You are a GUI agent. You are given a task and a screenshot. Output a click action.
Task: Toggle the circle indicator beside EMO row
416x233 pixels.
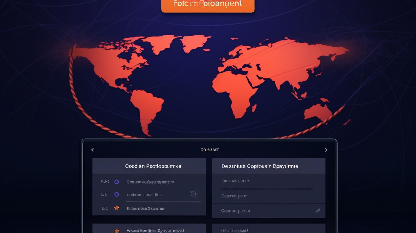(x=117, y=182)
